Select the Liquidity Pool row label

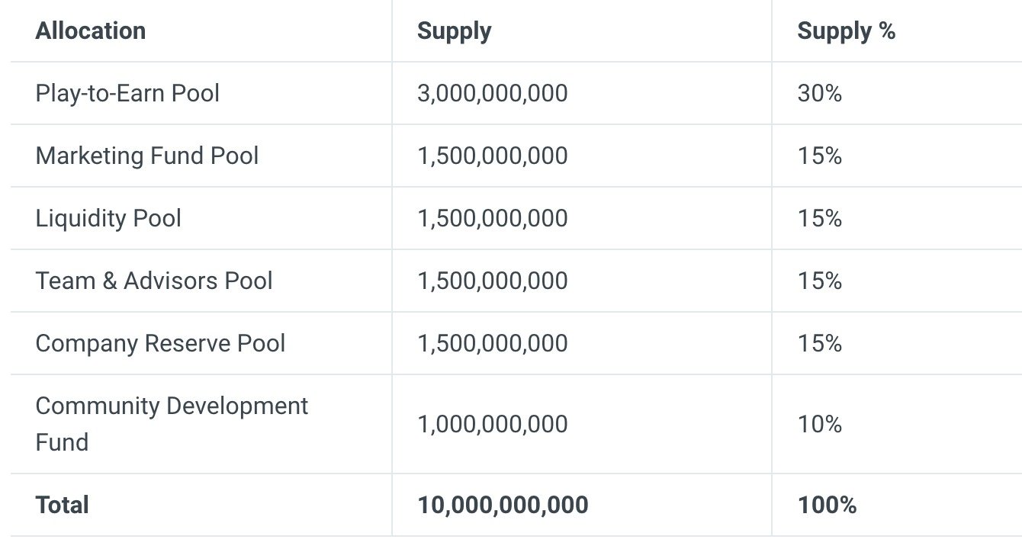click(x=108, y=219)
